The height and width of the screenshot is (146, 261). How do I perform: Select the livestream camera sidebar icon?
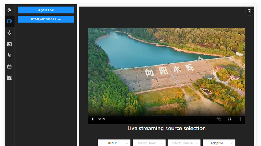click(x=10, y=21)
